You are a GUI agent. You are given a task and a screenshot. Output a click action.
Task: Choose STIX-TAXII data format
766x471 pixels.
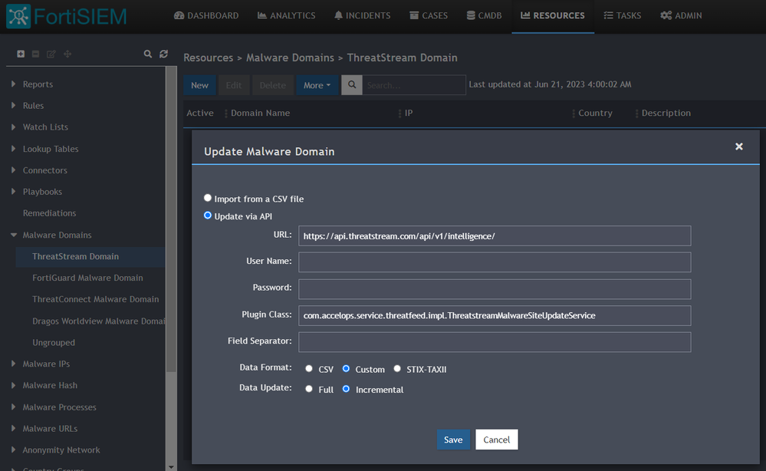coord(397,369)
